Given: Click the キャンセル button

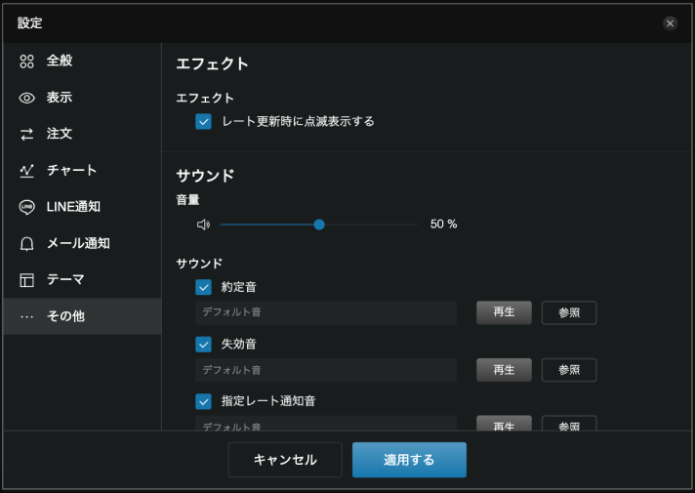Looking at the screenshot, I should tap(285, 460).
